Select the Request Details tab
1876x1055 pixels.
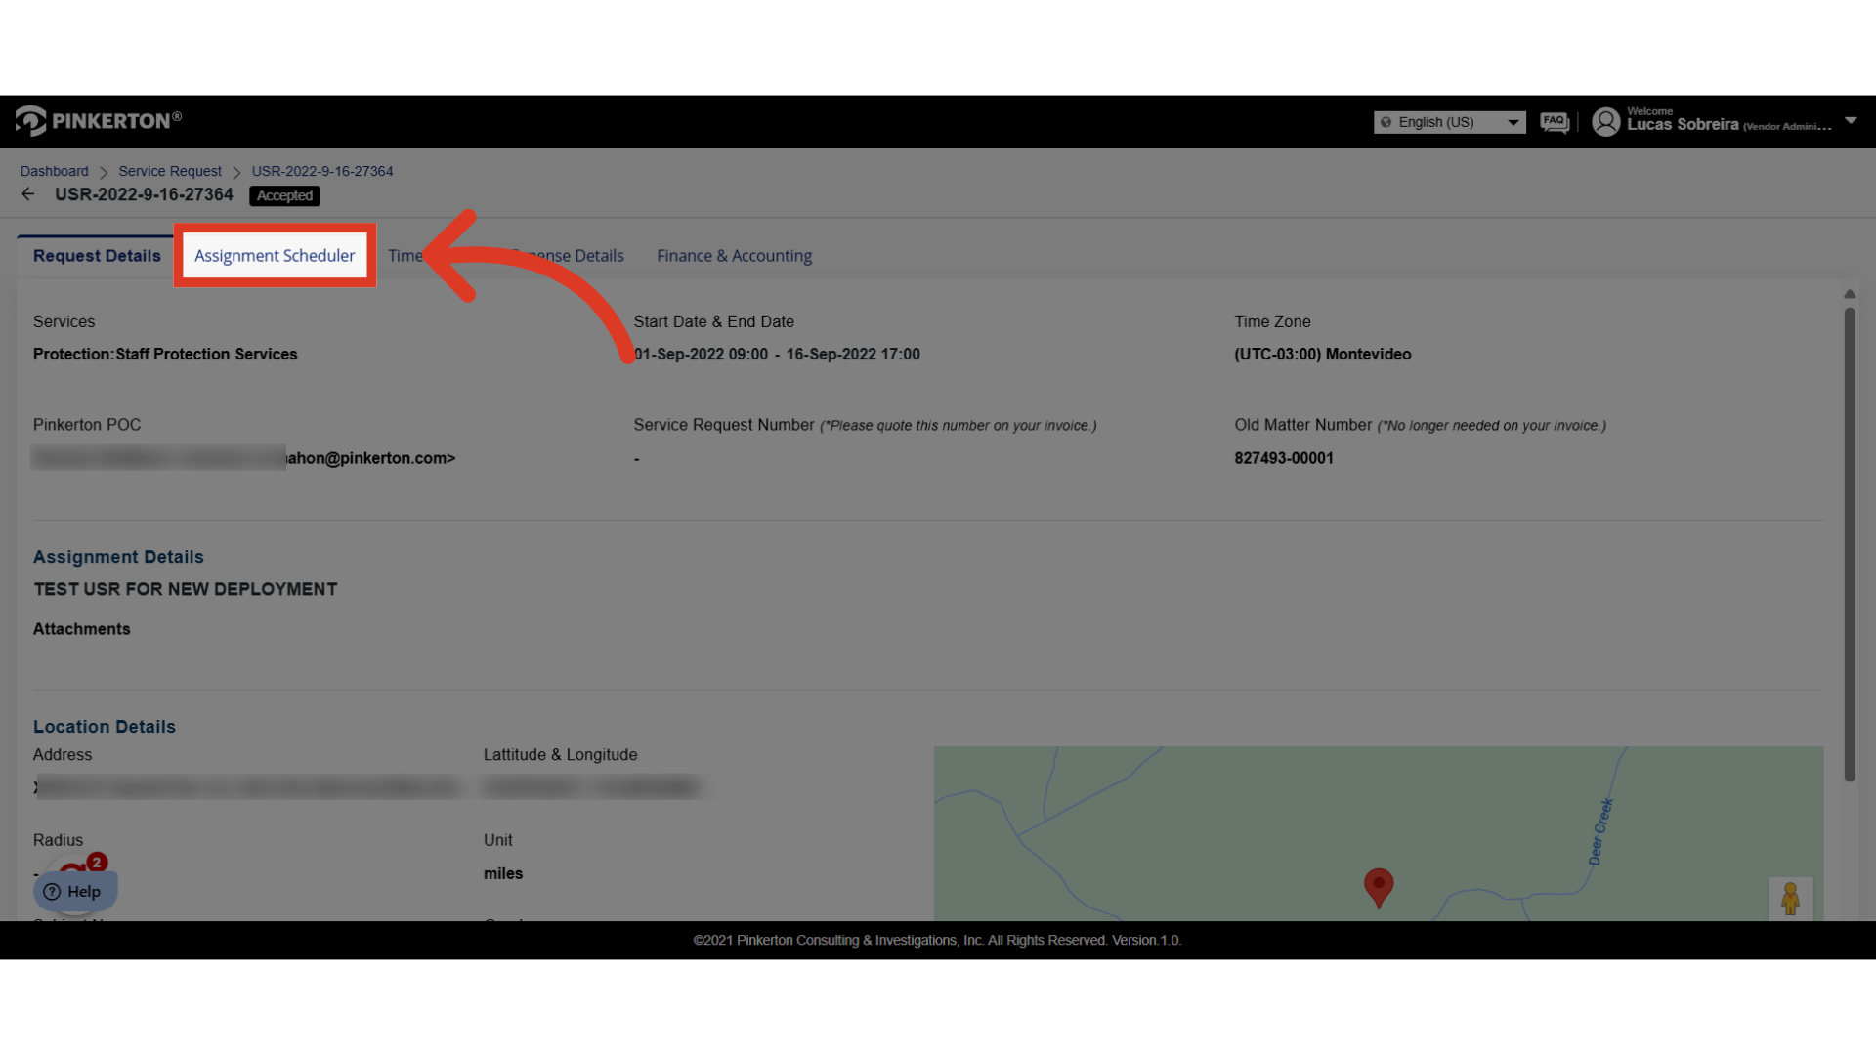point(97,256)
